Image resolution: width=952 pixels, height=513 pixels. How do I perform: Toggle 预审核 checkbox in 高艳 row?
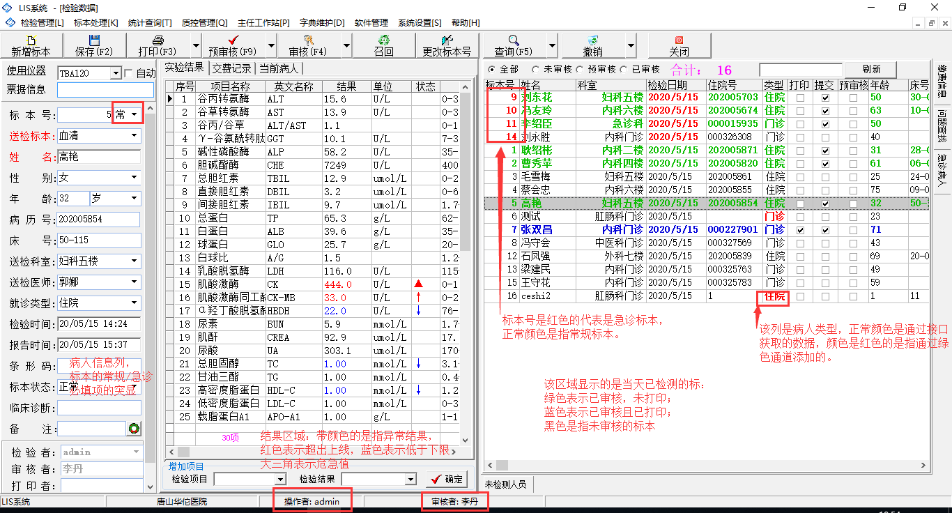click(x=853, y=204)
